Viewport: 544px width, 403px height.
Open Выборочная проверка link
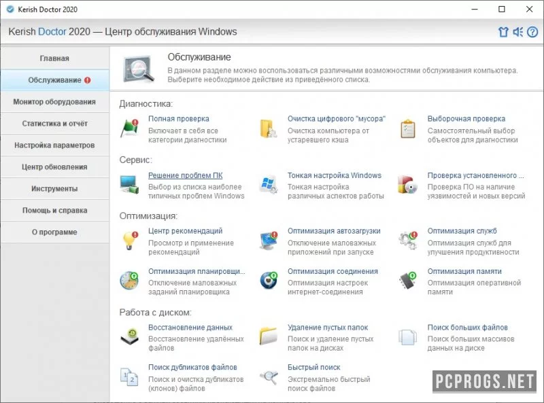click(x=466, y=119)
